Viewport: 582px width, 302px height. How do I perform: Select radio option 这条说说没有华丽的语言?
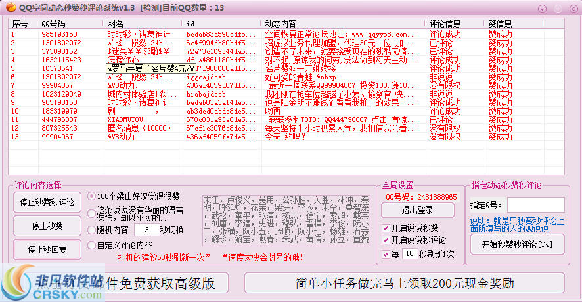[x=92, y=214]
